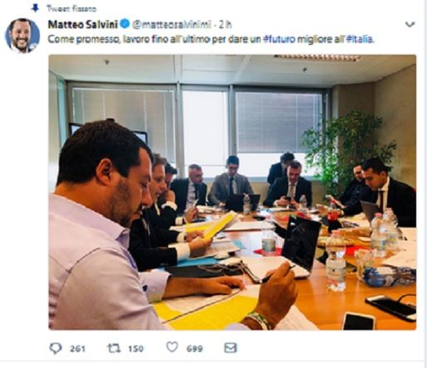The width and height of the screenshot is (427, 368).
Task: Click the Matteo Salvini display name
Action: (83, 25)
